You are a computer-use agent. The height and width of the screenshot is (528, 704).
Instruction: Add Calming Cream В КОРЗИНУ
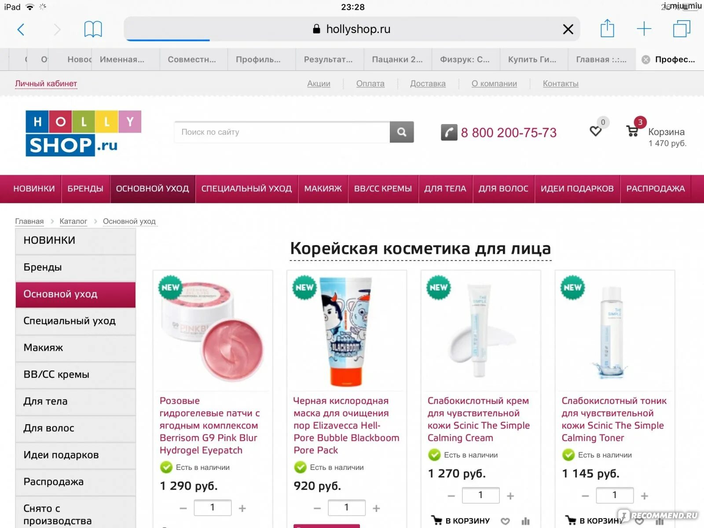coord(460,521)
